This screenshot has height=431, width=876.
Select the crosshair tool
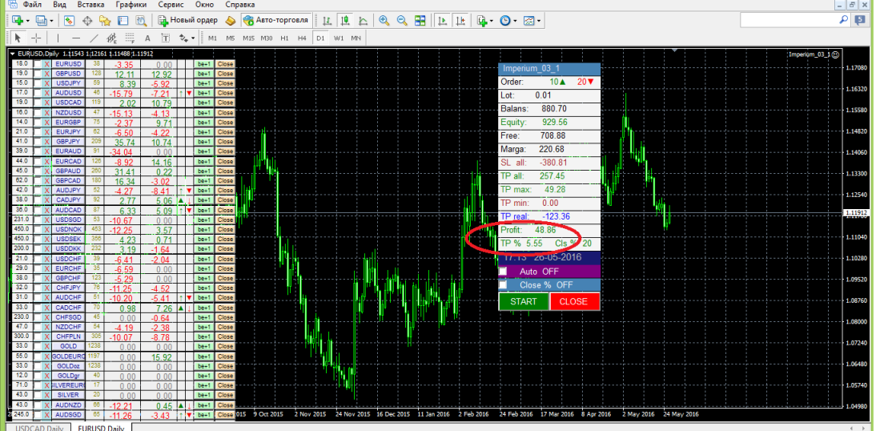36,38
